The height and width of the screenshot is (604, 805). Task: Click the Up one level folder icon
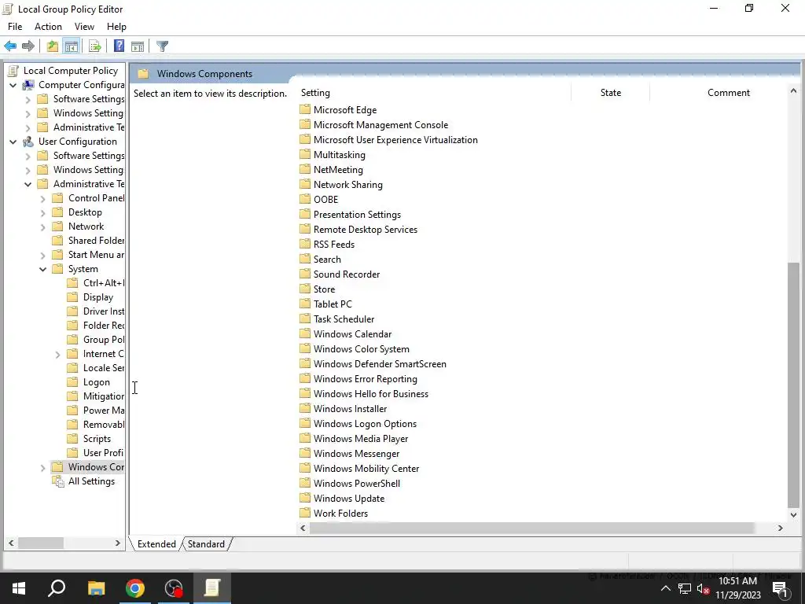pos(53,46)
